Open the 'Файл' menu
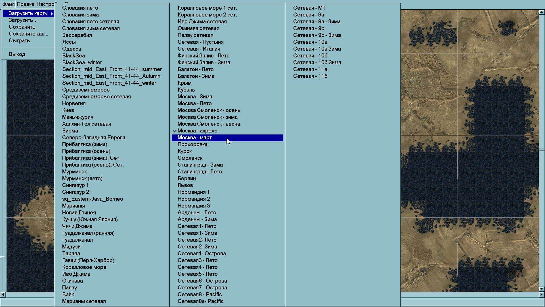The width and height of the screenshot is (545, 307). click(x=8, y=4)
